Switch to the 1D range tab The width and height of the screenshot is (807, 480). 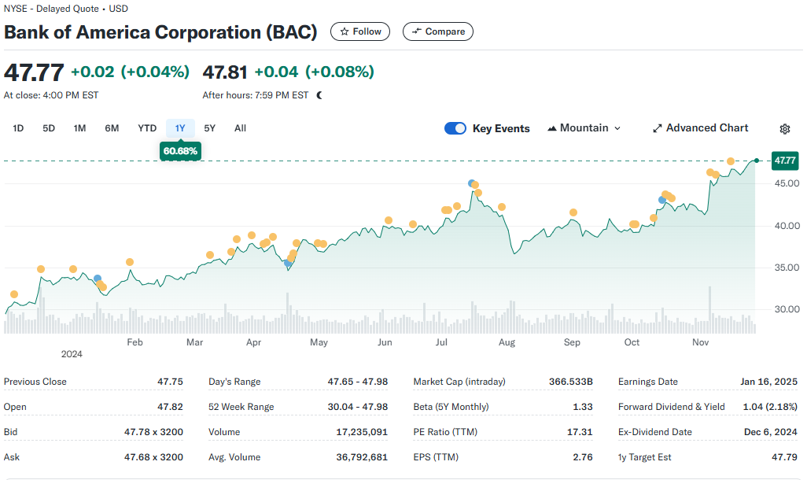click(x=18, y=128)
